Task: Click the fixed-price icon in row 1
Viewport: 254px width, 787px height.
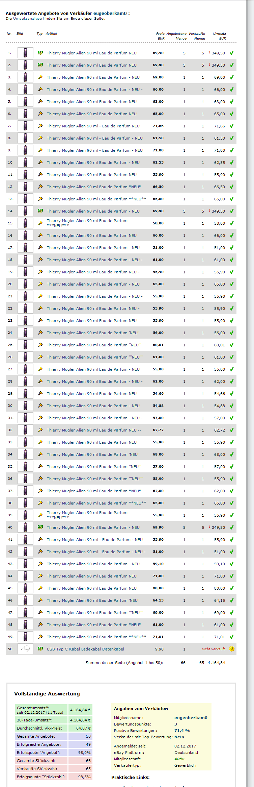Action: 40,53
